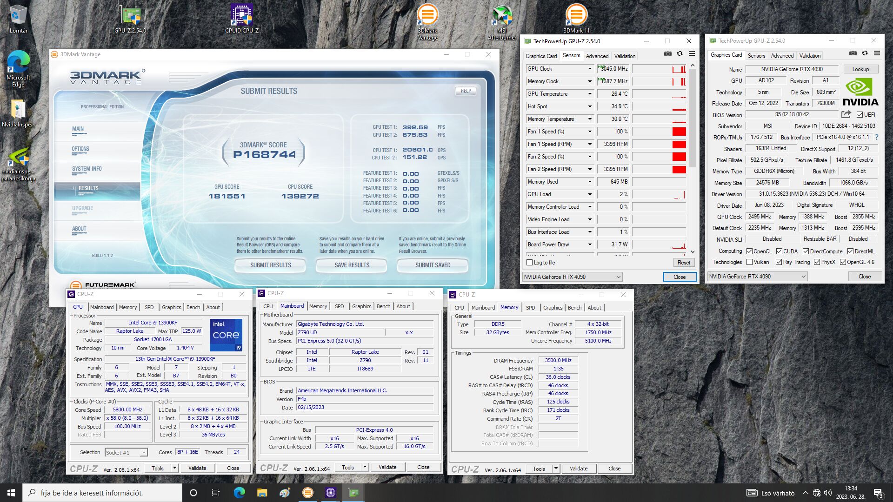
Task: Click the Bus Interface question mark icon
Action: pos(877,137)
